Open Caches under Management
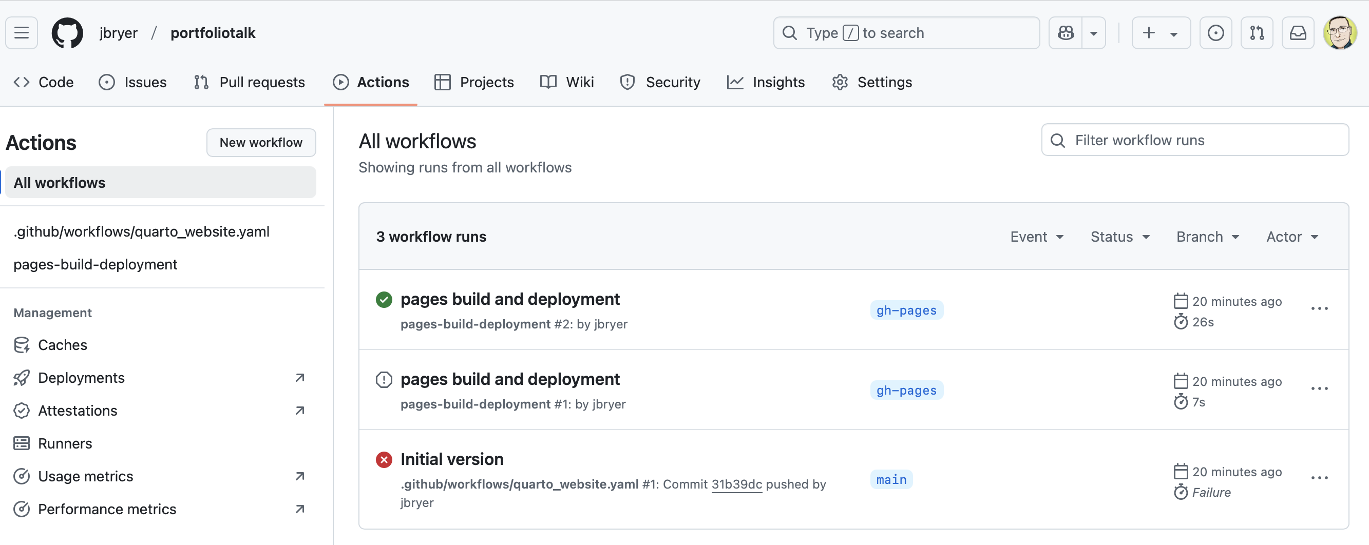Image resolution: width=1369 pixels, height=545 pixels. [62, 345]
